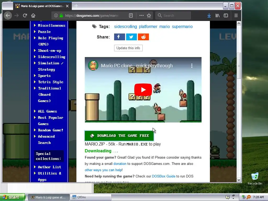Click the supermario tag link

point(182,27)
